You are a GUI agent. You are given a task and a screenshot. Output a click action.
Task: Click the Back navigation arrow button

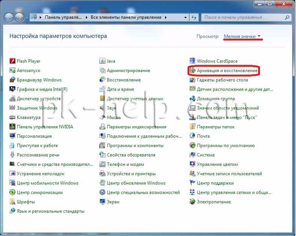tap(9, 18)
